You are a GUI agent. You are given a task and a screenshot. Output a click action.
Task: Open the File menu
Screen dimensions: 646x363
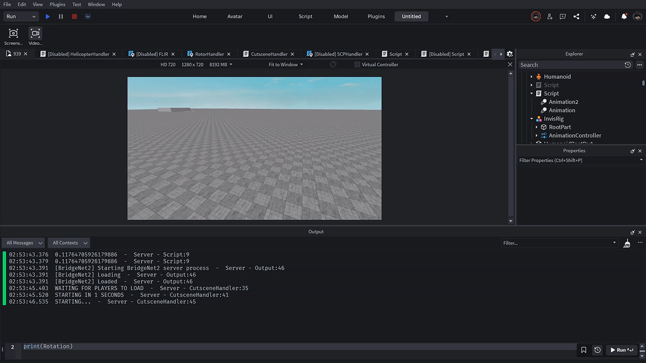click(x=7, y=4)
